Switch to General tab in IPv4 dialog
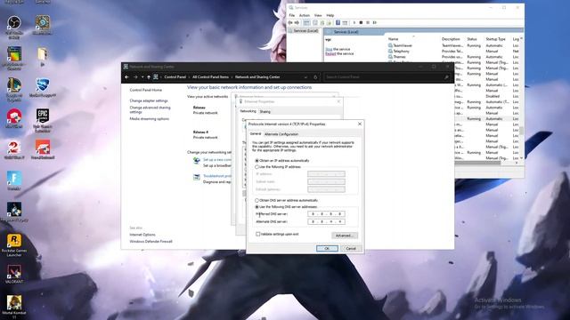Screen dimensions: 570x320 click(x=256, y=134)
